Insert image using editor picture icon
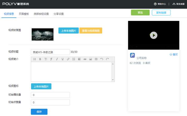 point(90,59)
